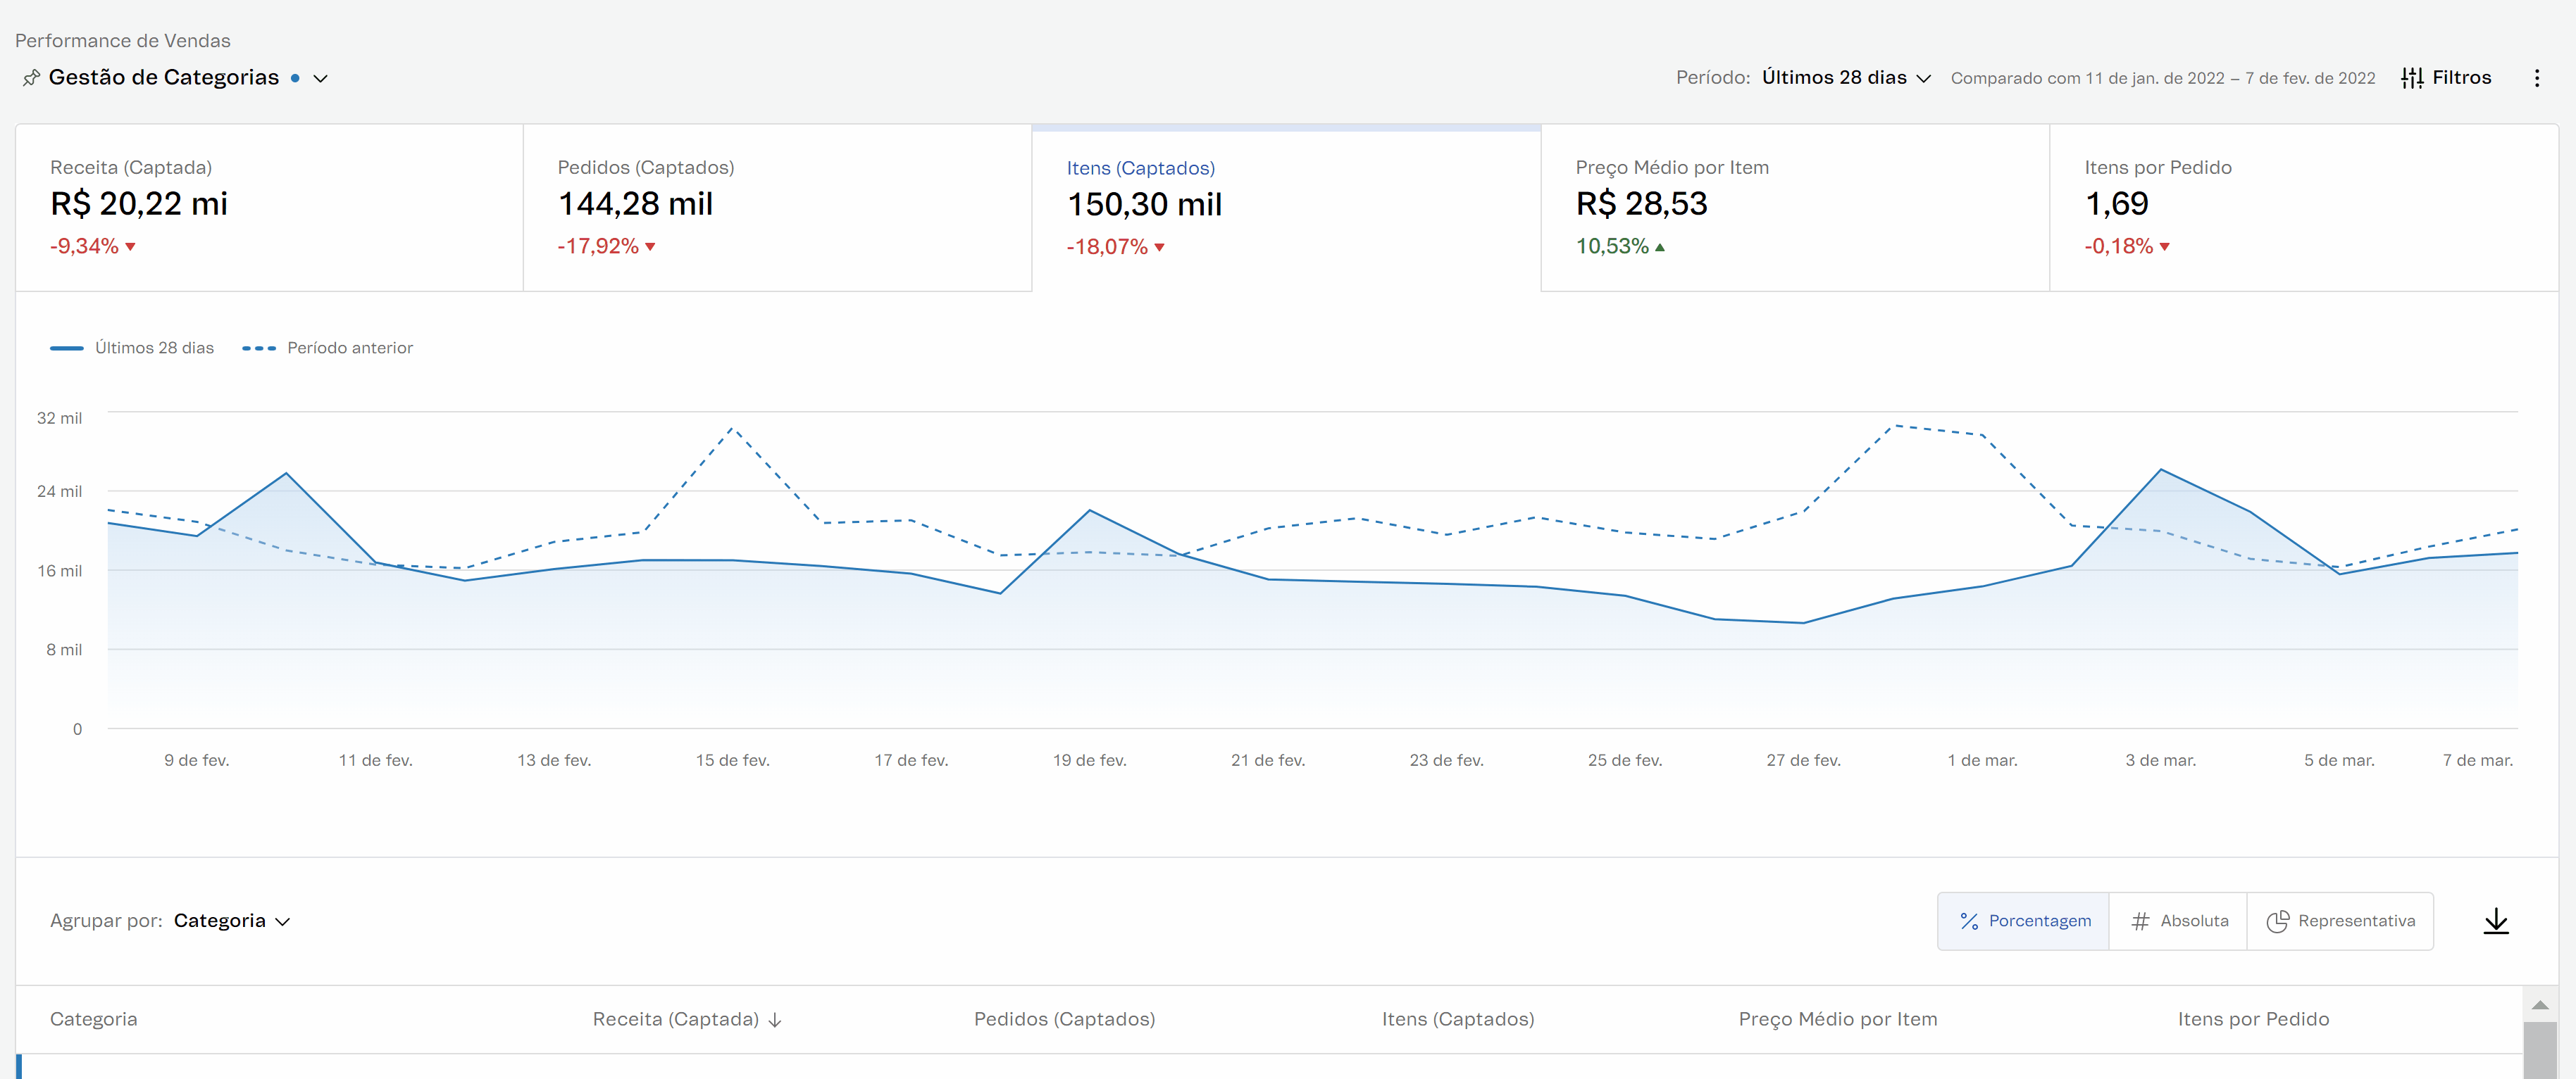
Task: Click the hash icon in Absoluta
Action: 2139,921
